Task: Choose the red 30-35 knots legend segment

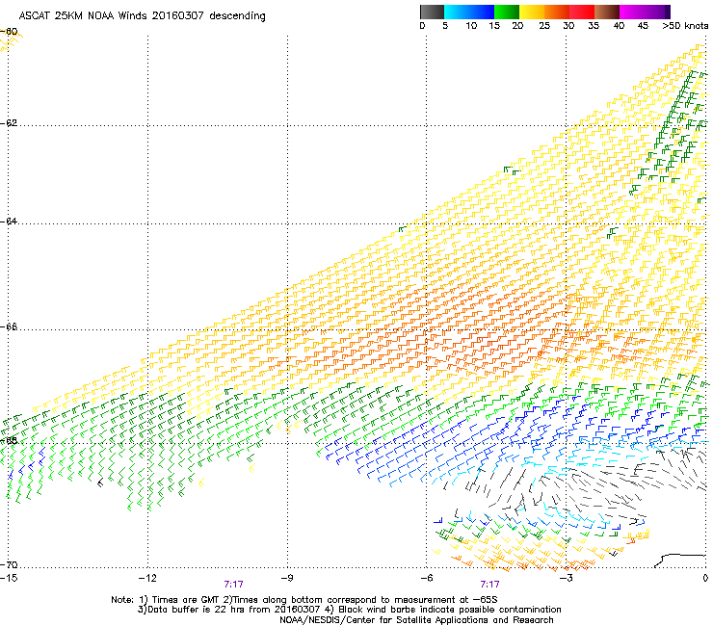Action: (582, 12)
